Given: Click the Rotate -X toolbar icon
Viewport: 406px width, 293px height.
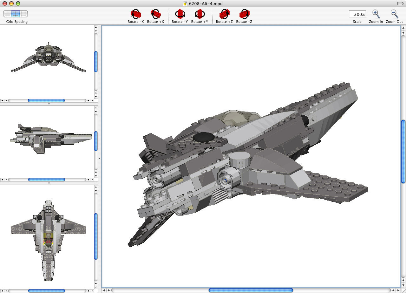Looking at the screenshot, I should point(135,14).
